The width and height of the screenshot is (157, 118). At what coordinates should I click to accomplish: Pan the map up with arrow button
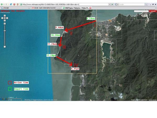click(x=5, y=15)
